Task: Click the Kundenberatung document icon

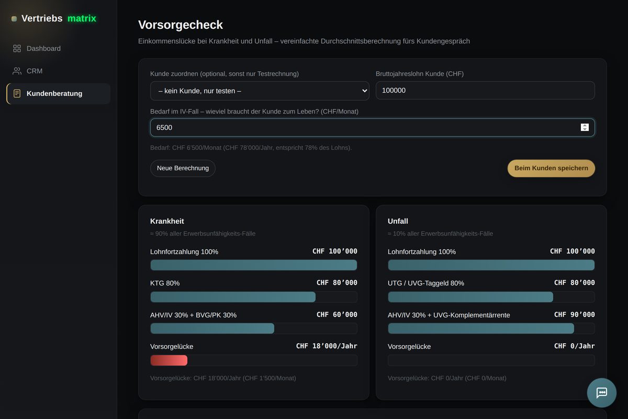Action: coord(17,93)
